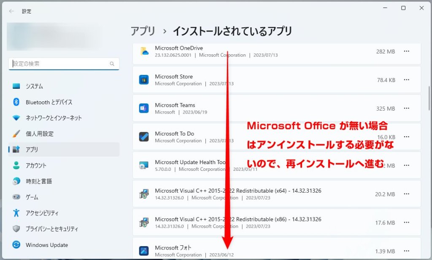Viewport: 432px width, 260px height.
Task: Click the search magnifier icon in 設定の検索
Action: [112, 64]
